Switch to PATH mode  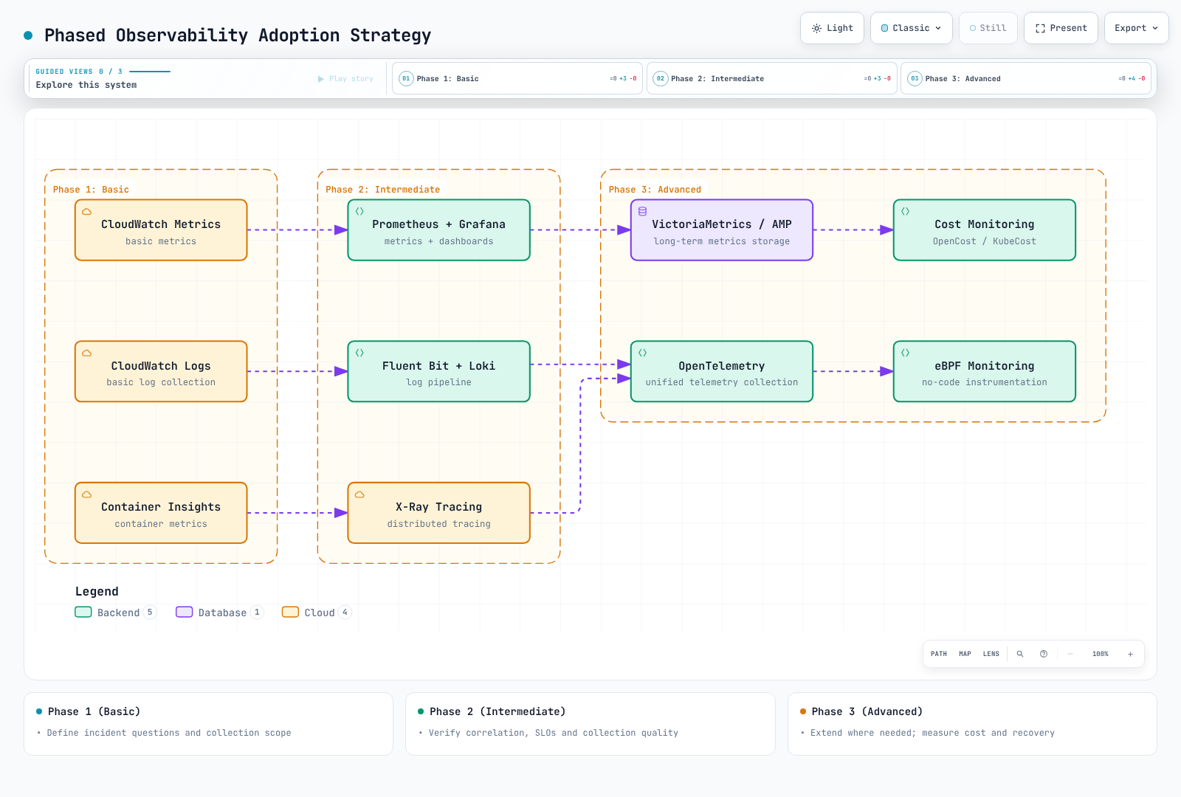[x=939, y=654]
